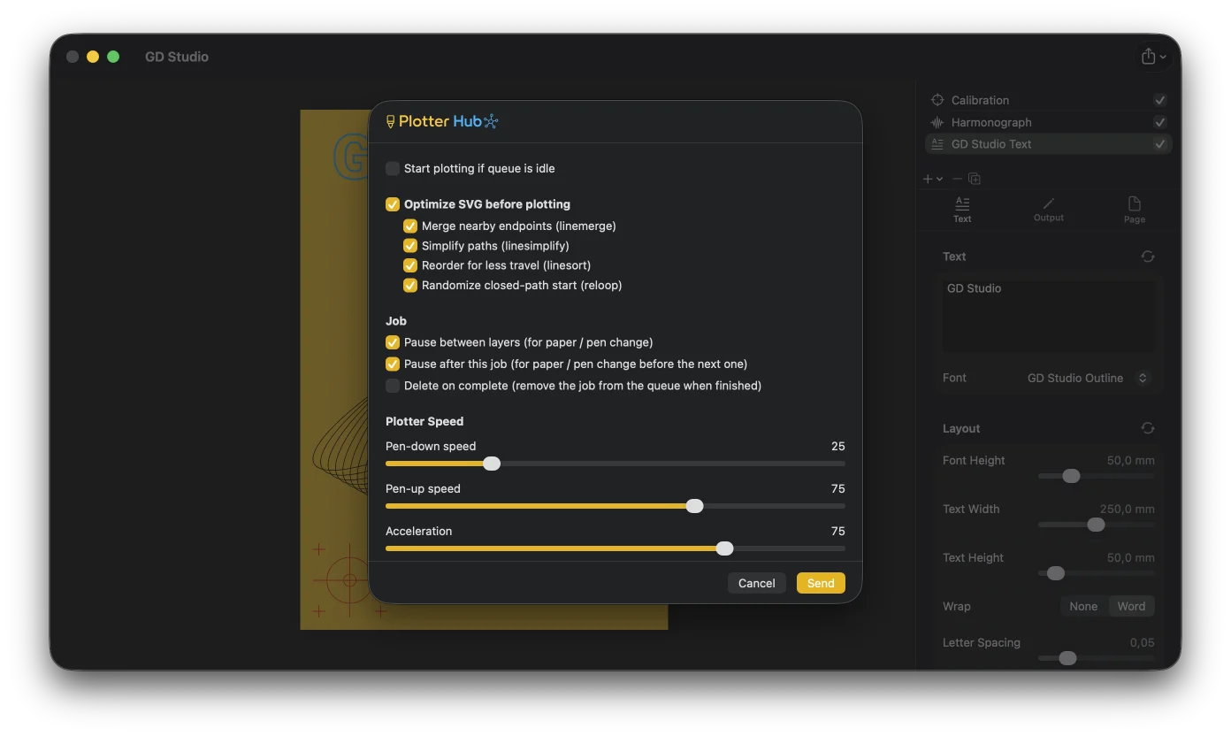The image size is (1231, 736).
Task: Switch to the Page tab
Action: click(x=1135, y=210)
